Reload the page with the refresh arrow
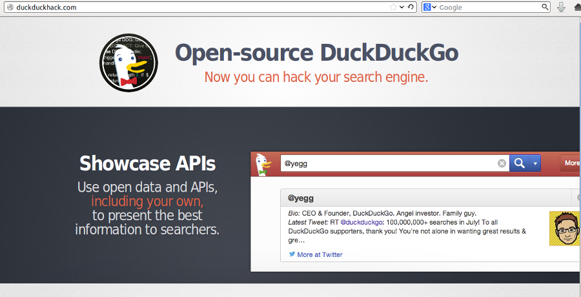 411,7
